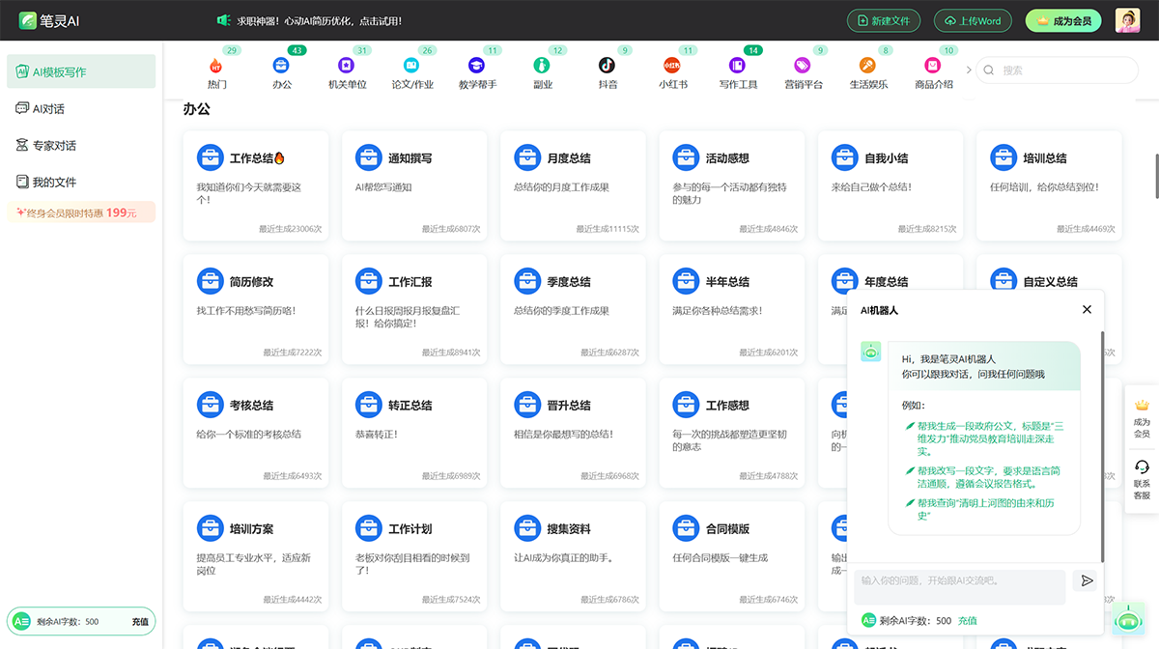1159x649 pixels.
Task: Close the AI机器人 chat panel
Action: (1087, 309)
